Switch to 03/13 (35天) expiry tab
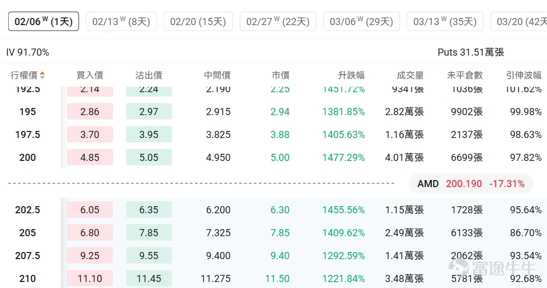 coord(445,22)
